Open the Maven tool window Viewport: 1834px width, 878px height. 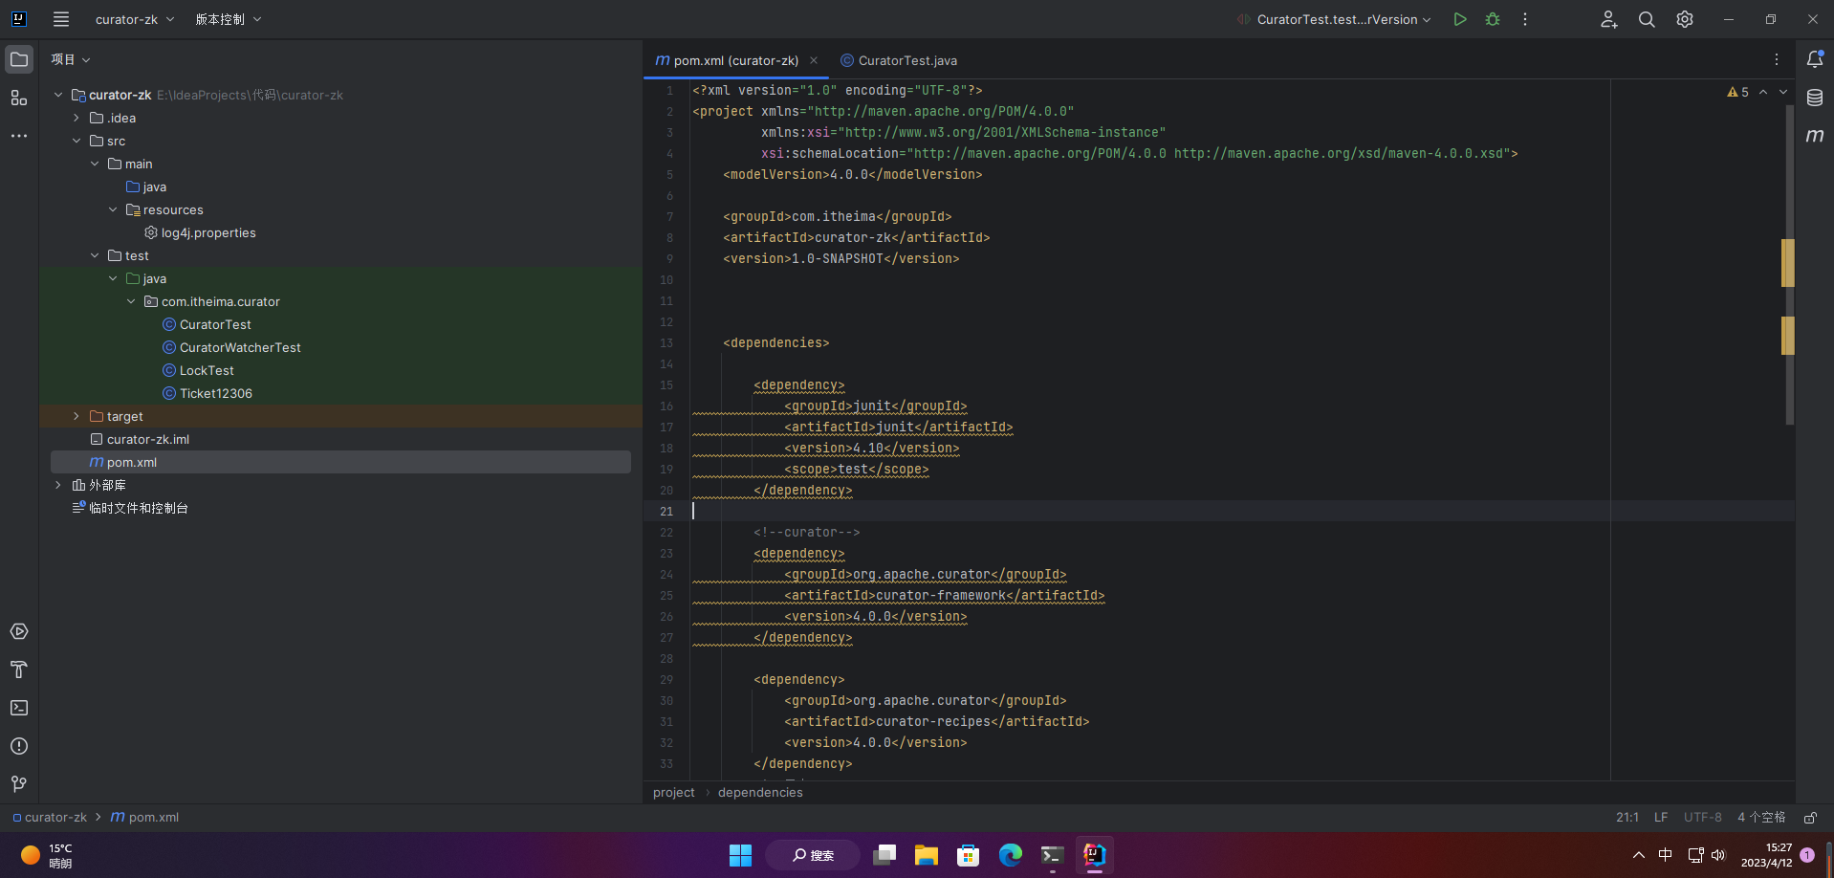click(1814, 136)
